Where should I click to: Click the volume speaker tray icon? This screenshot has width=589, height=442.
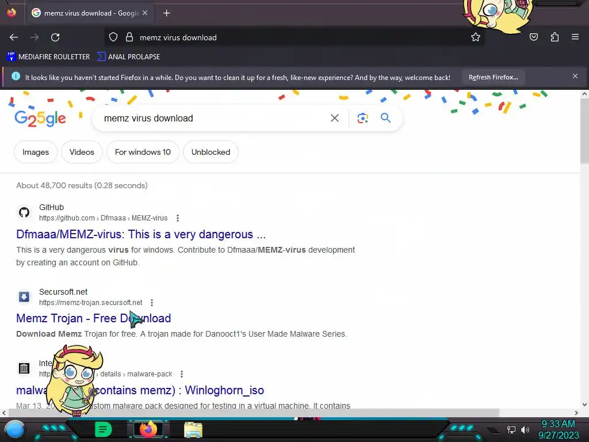coord(525,429)
